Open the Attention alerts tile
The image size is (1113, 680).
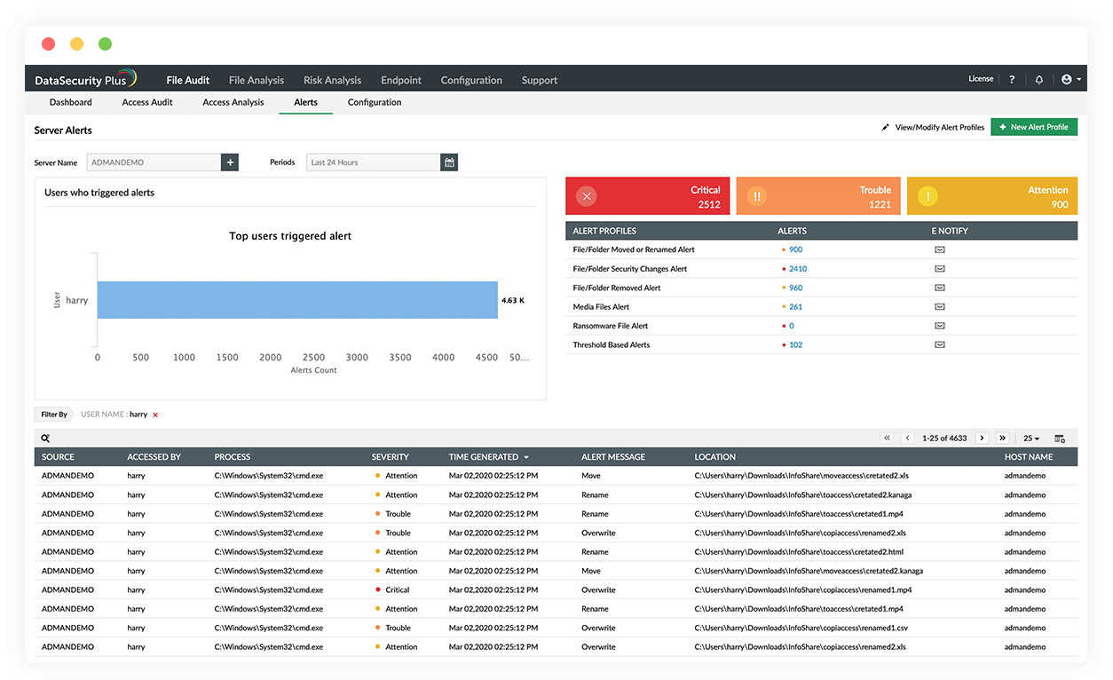tap(991, 196)
